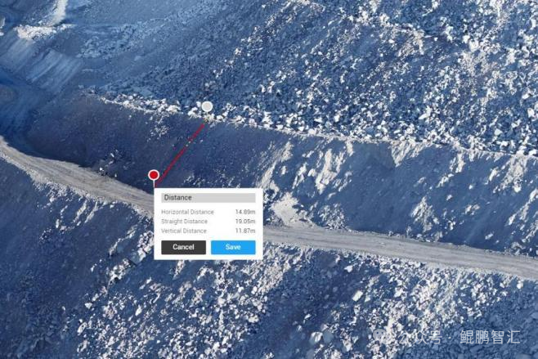The height and width of the screenshot is (359, 538).
Task: Select the 14.89m horizontal value
Action: pos(245,212)
